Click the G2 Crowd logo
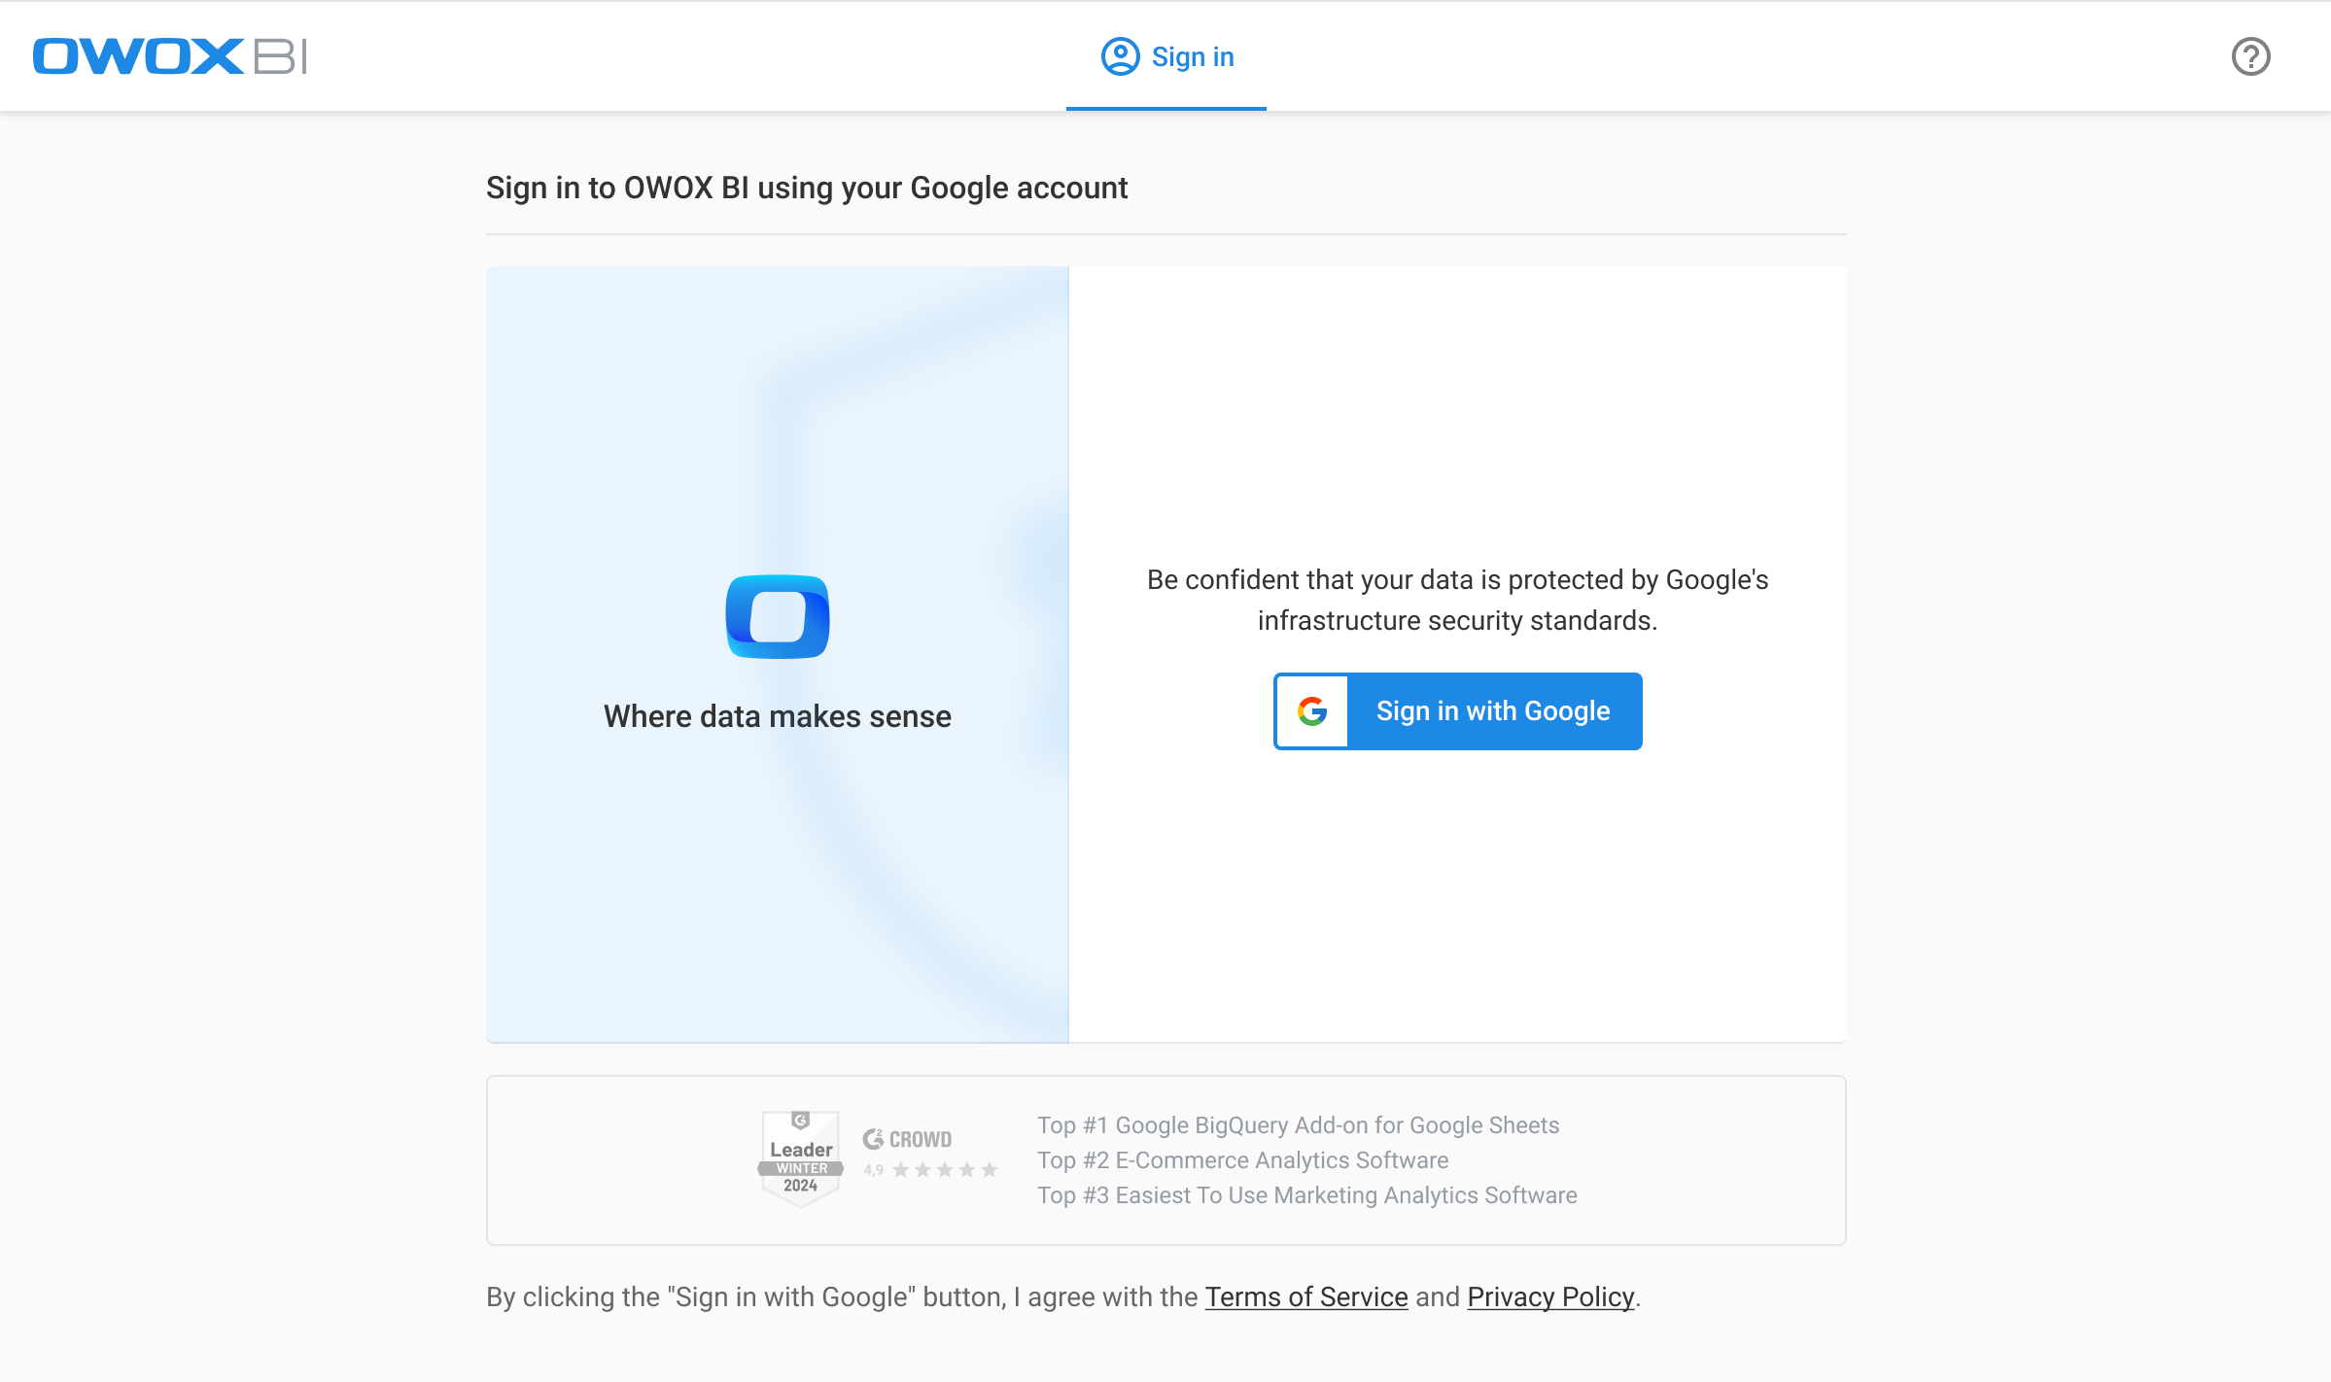Viewport: 2331px width, 1382px height. pyautogui.click(x=907, y=1139)
